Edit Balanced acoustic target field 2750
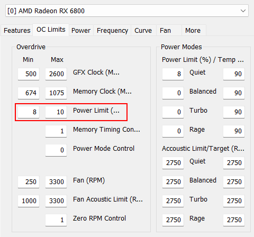The image size is (254, 237). pos(234,182)
